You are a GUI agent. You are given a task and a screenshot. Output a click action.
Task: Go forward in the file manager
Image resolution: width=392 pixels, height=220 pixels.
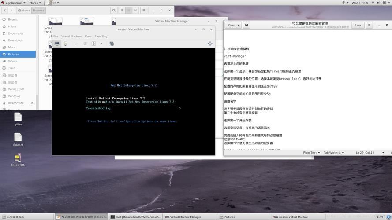[11, 10]
